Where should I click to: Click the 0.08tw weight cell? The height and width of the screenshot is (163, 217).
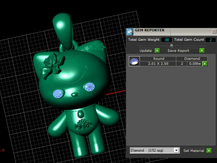195,63
